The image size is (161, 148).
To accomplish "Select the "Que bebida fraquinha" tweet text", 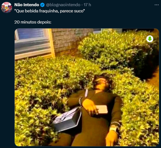I will [50, 11].
